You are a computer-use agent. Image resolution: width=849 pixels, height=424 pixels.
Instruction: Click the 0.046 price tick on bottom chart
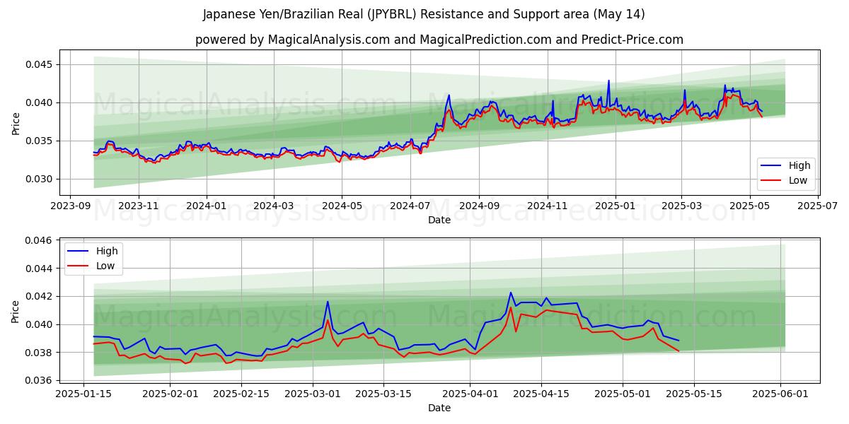point(40,241)
